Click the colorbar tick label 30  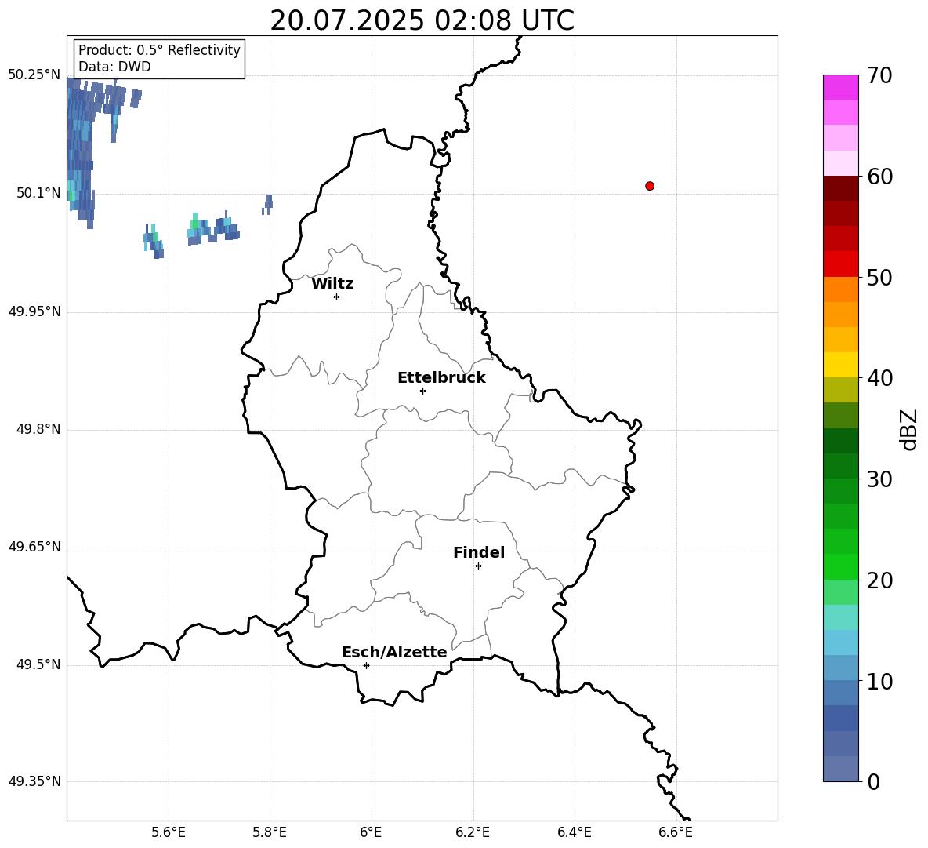(x=879, y=479)
